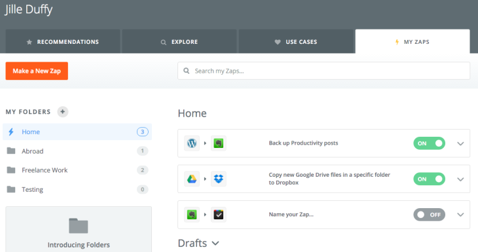Expand options for Copy new Google Drive files zap
The height and width of the screenshot is (252, 478).
[460, 179]
